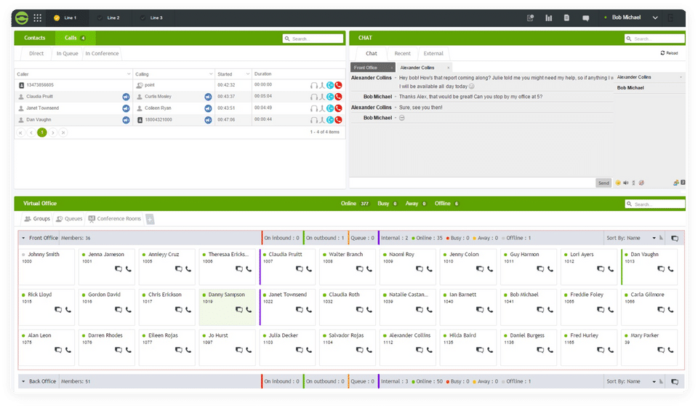
Task: Send the chat message
Action: click(x=603, y=183)
